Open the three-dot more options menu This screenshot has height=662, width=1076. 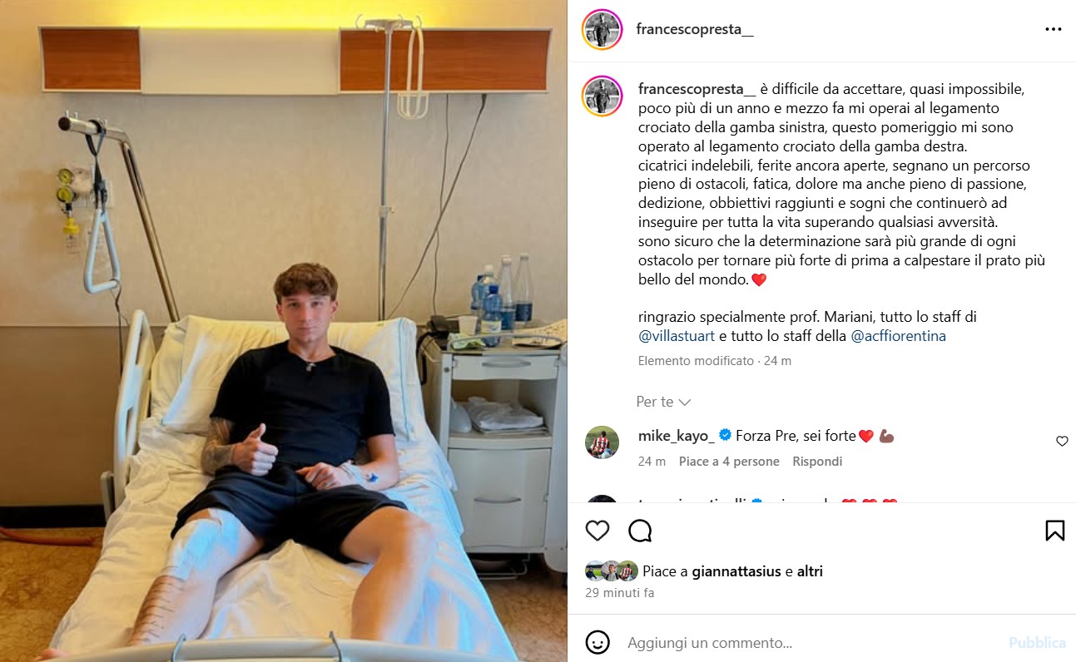tap(1054, 29)
